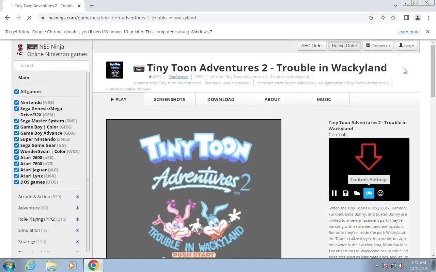Screen dimensions: 436x272
Task: Expand the Strategy category
Action: pos(77,242)
